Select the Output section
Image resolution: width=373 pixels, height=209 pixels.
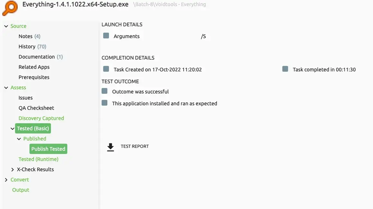[x=21, y=190]
